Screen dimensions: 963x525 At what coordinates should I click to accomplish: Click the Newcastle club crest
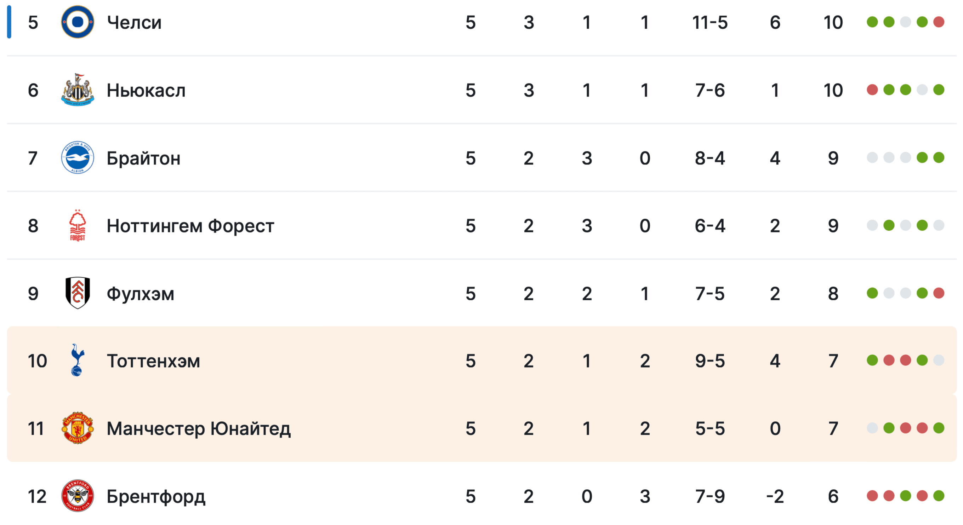click(x=78, y=90)
